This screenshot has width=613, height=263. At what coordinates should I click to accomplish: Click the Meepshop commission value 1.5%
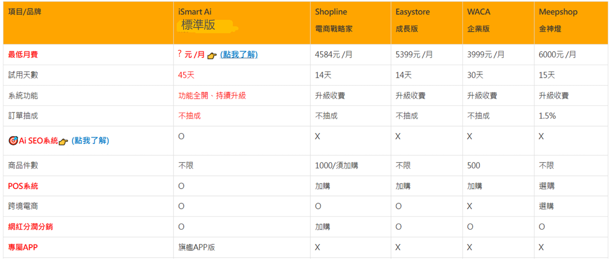(547, 116)
